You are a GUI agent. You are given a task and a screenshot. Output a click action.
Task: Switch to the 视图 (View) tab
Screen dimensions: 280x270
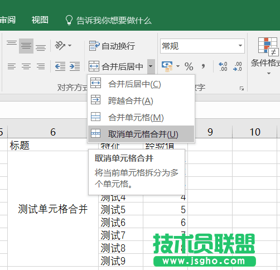(40, 20)
